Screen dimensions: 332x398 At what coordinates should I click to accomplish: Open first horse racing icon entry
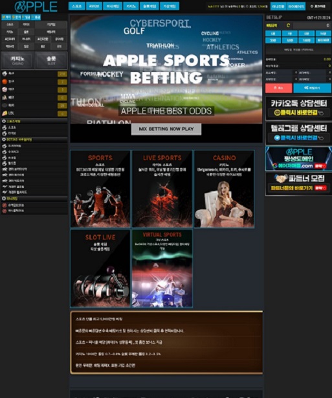(x=5, y=169)
